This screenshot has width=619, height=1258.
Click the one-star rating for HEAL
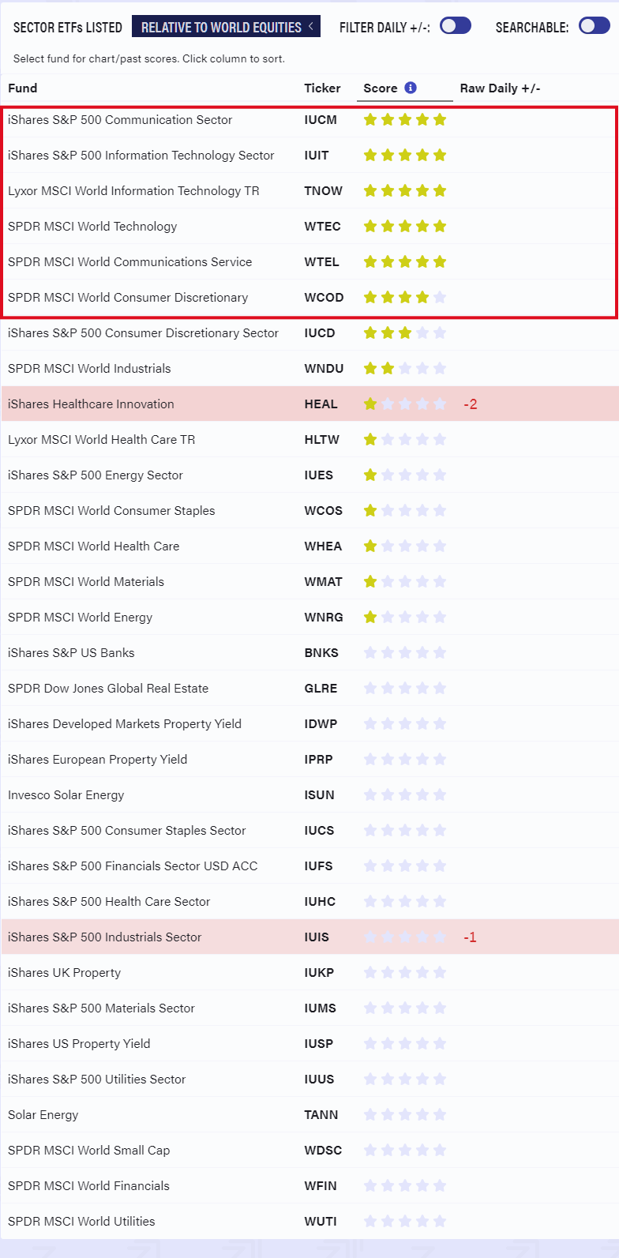(x=405, y=404)
